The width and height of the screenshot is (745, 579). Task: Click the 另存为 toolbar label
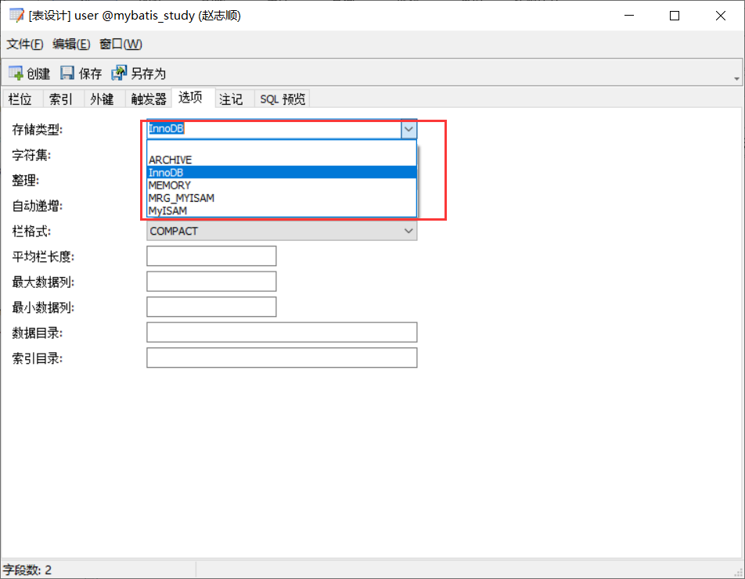(x=148, y=74)
